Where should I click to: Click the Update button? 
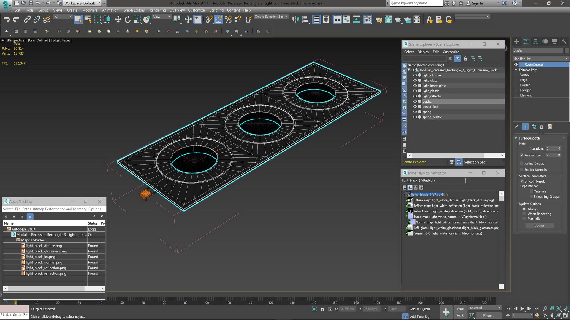point(539,225)
